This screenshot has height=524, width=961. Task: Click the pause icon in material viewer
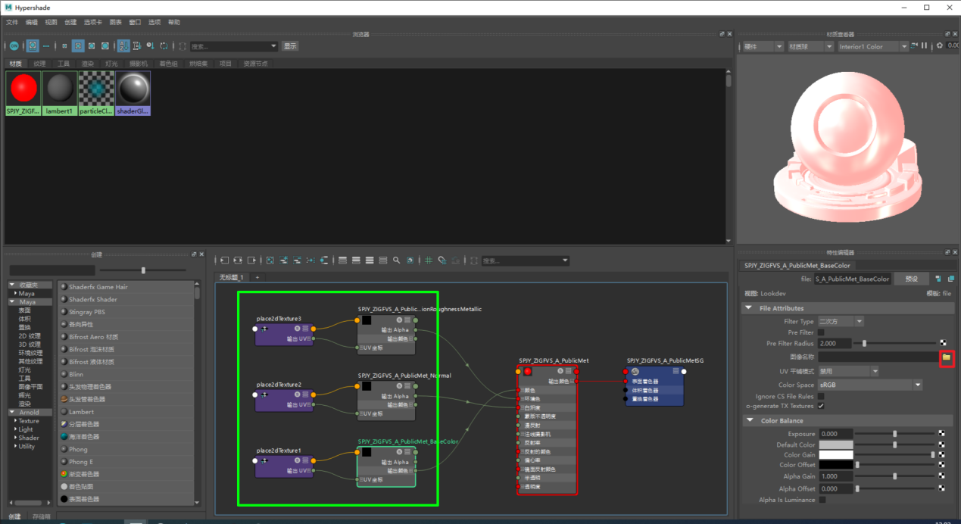pos(923,46)
